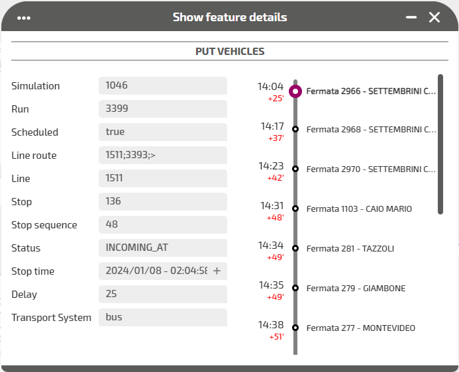Viewport: 459px width, 372px height.
Task: Select the Caio Mario stop marker dot
Action: click(295, 209)
